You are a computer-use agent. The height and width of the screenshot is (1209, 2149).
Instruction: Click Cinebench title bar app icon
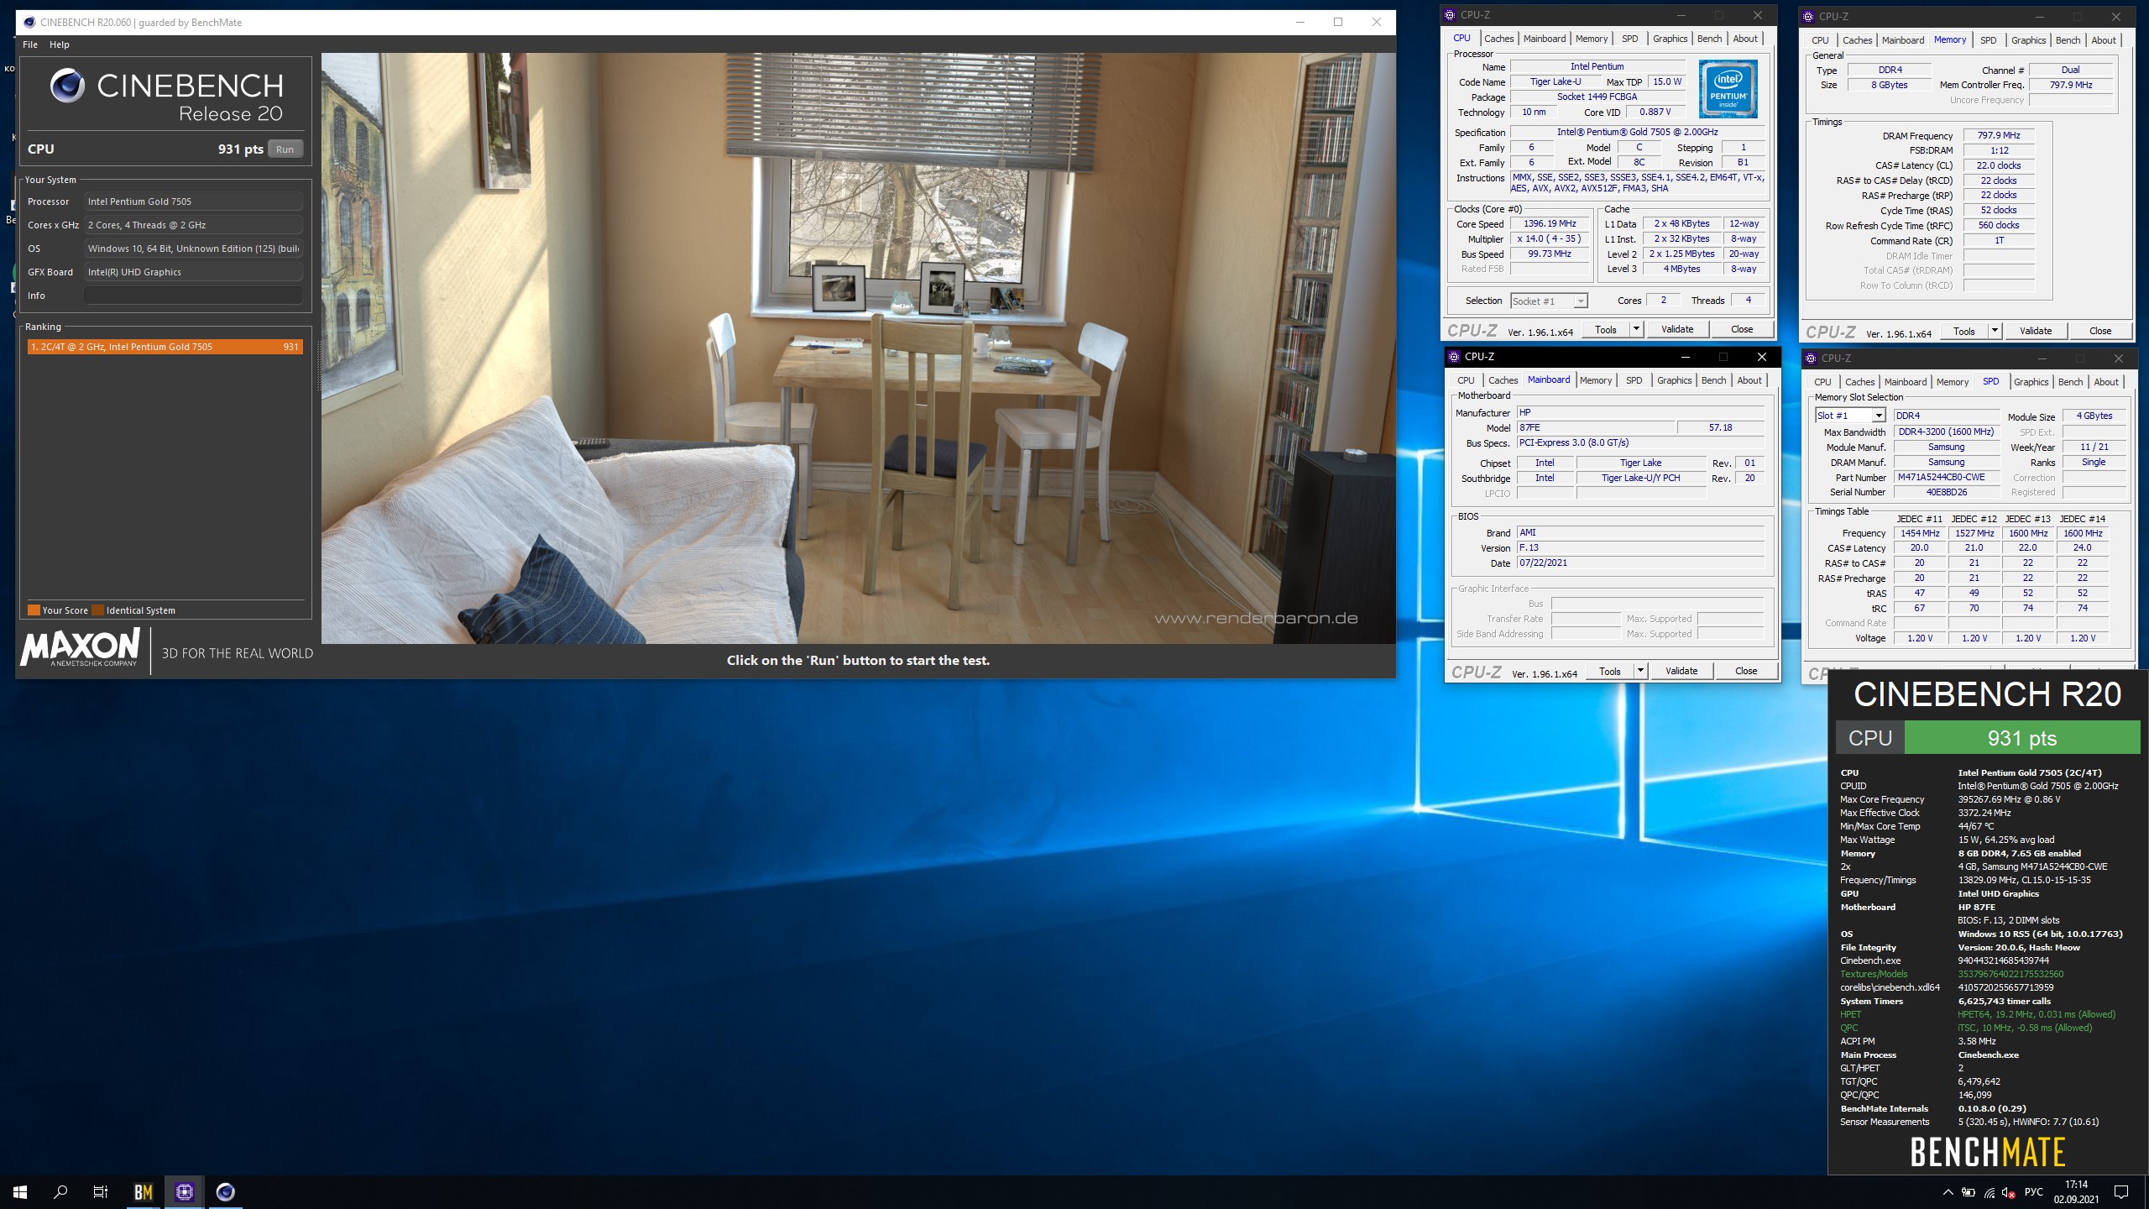pyautogui.click(x=29, y=22)
